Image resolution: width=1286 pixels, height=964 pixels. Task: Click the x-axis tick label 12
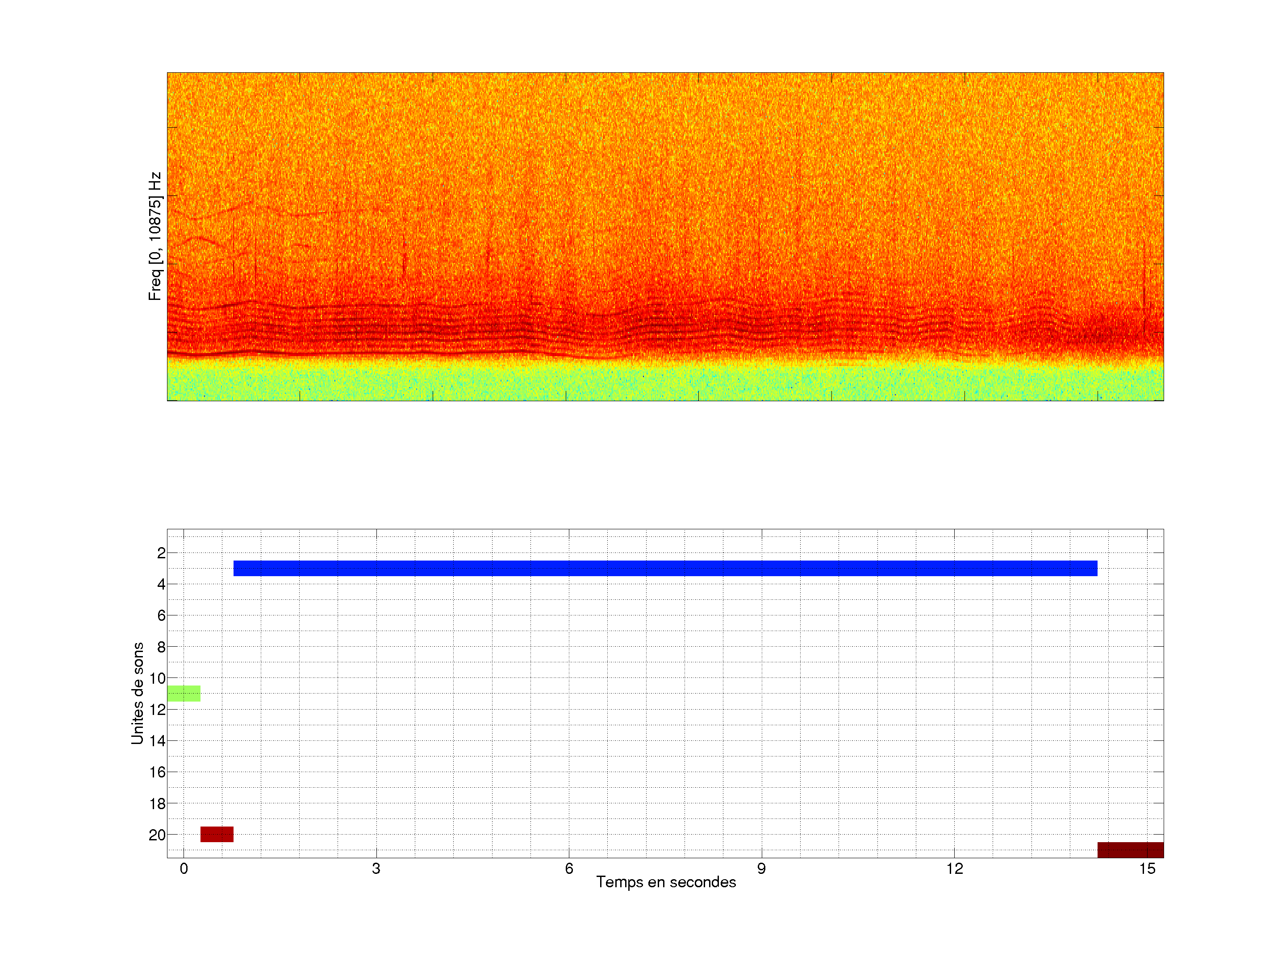point(954,868)
